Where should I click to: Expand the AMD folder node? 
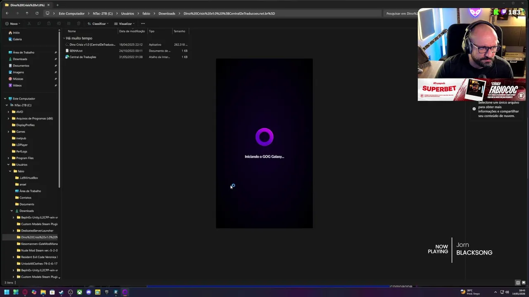coord(8,112)
